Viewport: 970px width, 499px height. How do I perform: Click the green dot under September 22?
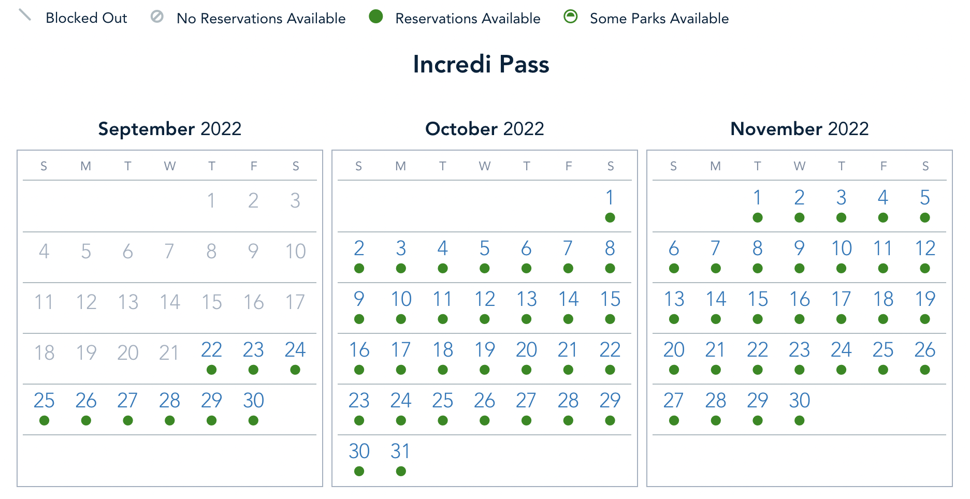[211, 370]
